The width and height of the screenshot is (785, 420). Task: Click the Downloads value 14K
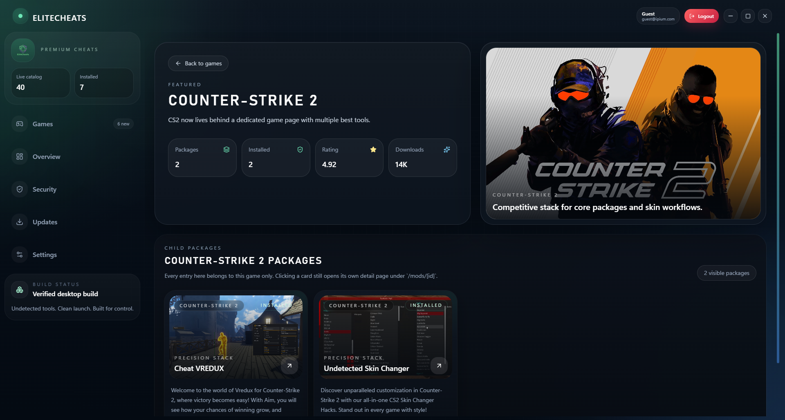click(401, 165)
